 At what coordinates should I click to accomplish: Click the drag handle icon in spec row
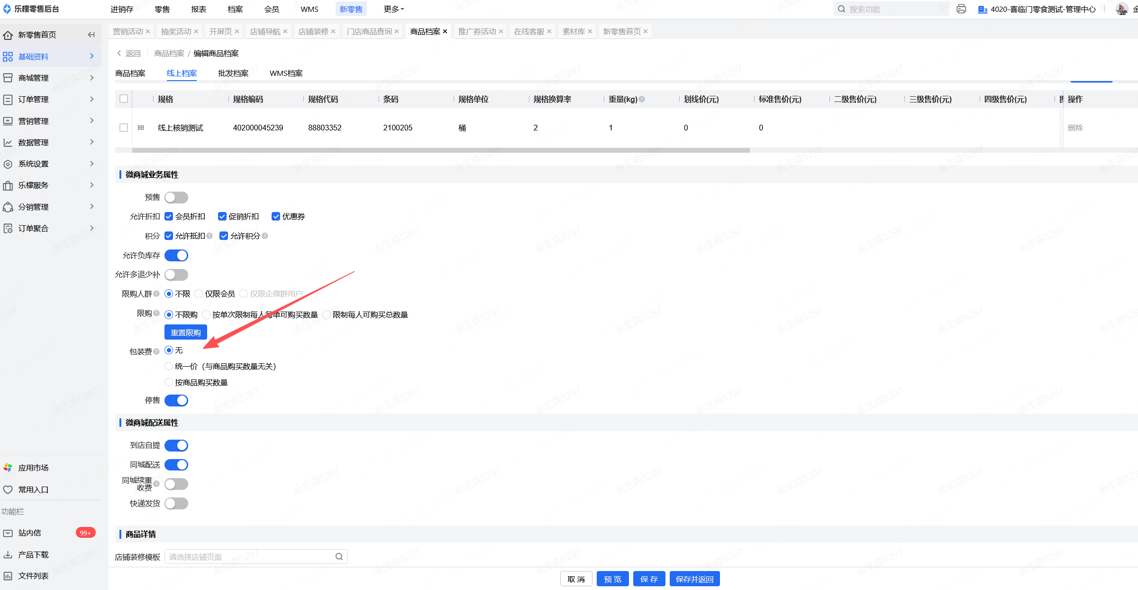pos(141,128)
